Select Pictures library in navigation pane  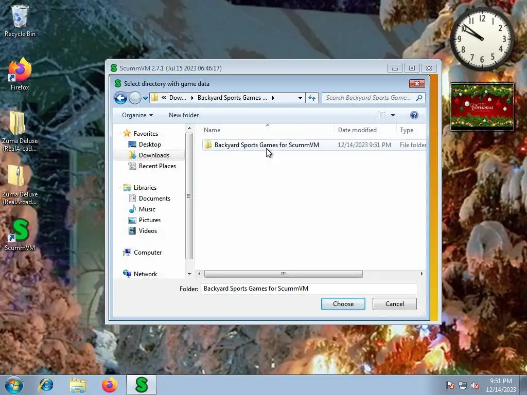150,220
